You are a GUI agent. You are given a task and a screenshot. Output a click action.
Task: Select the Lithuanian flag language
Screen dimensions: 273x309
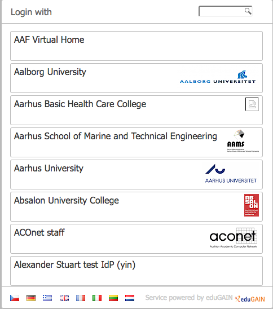click(x=113, y=298)
